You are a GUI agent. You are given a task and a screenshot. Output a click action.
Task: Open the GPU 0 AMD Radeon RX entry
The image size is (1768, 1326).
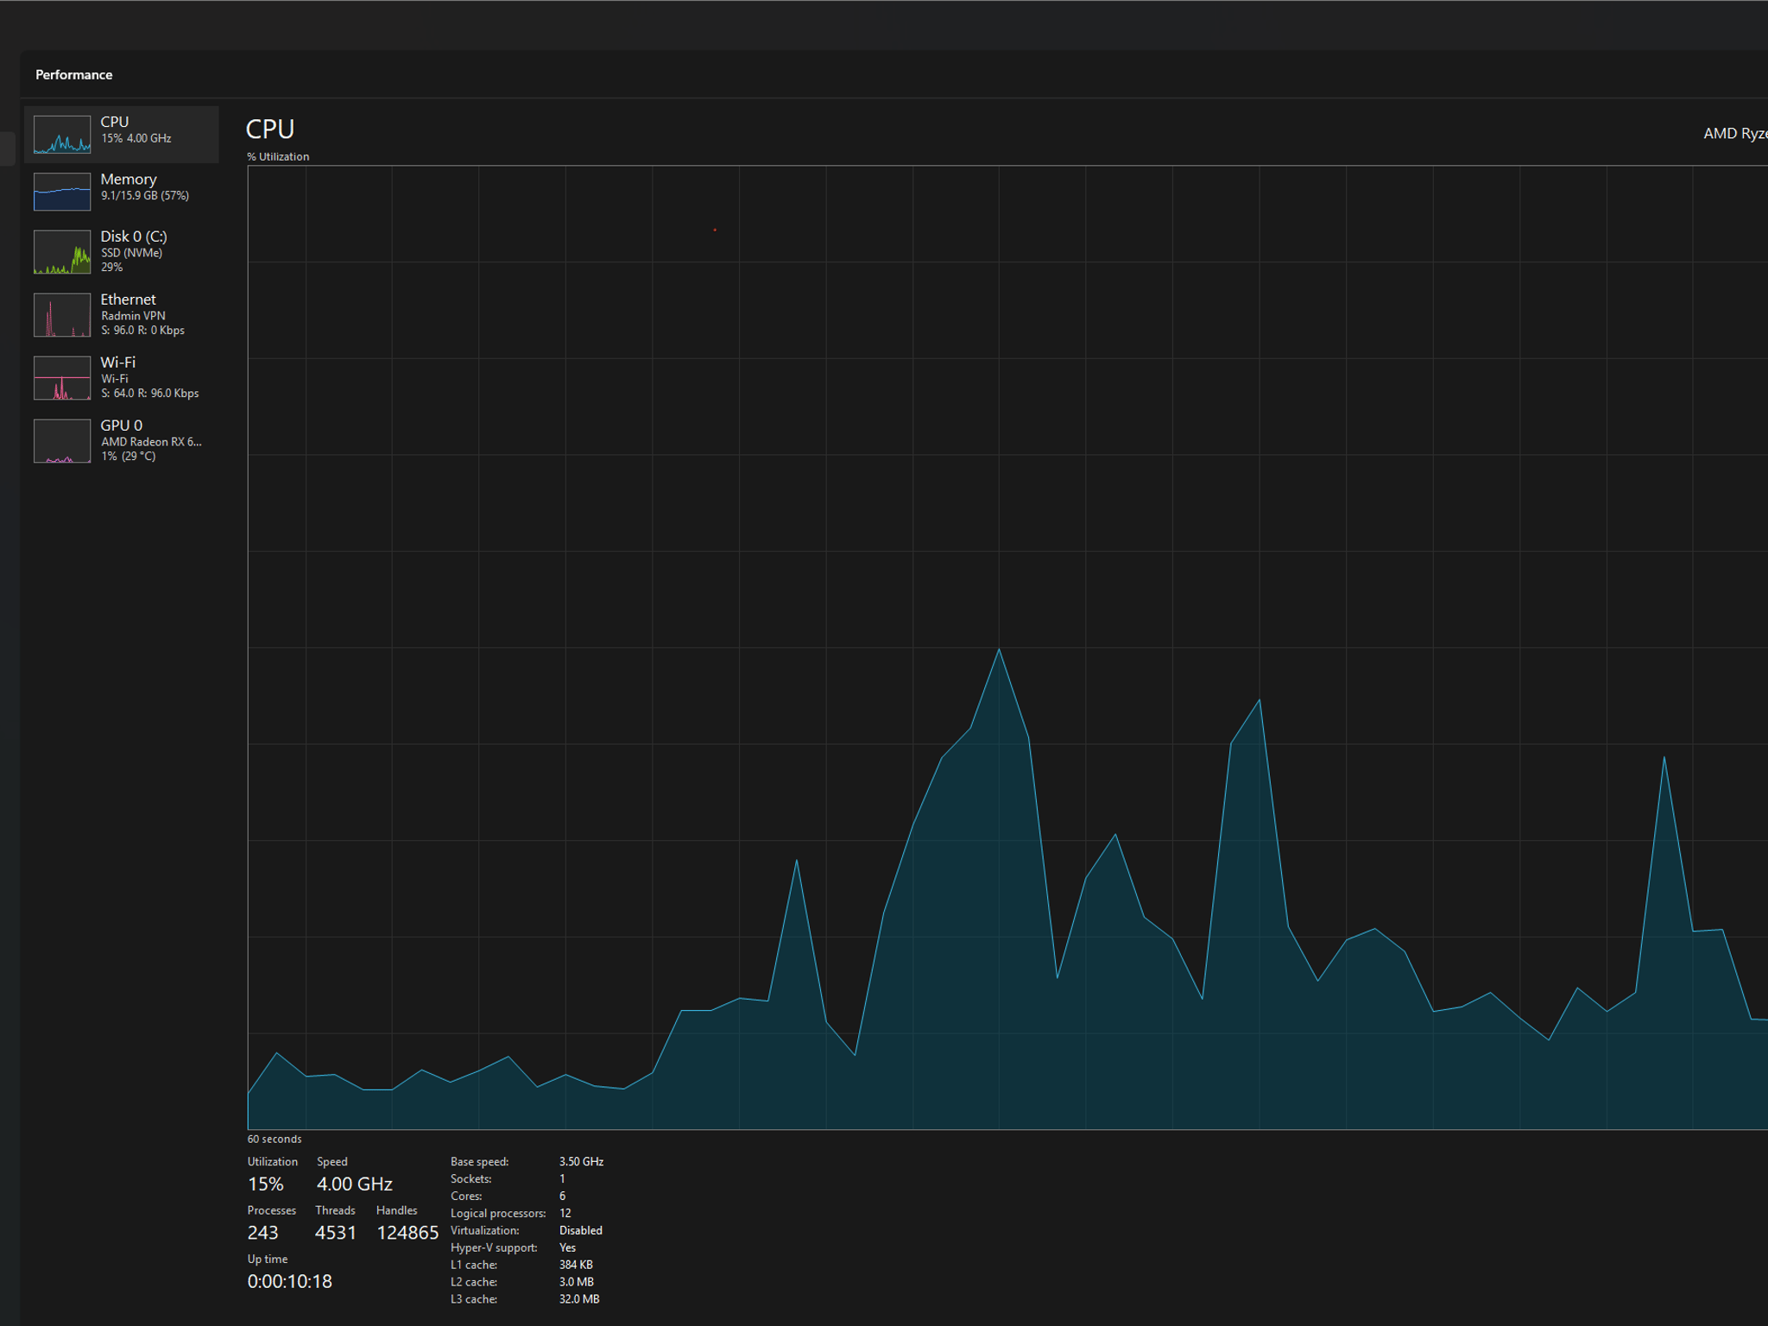122,441
